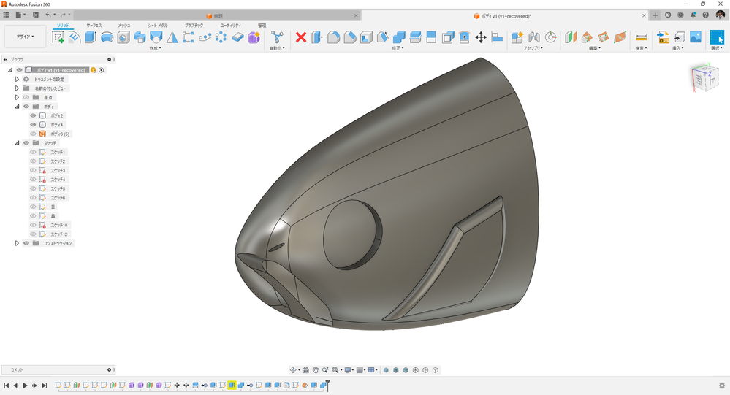Expand the 名前の付いたビュー node
Image resolution: width=730 pixels, height=395 pixels.
[17, 88]
